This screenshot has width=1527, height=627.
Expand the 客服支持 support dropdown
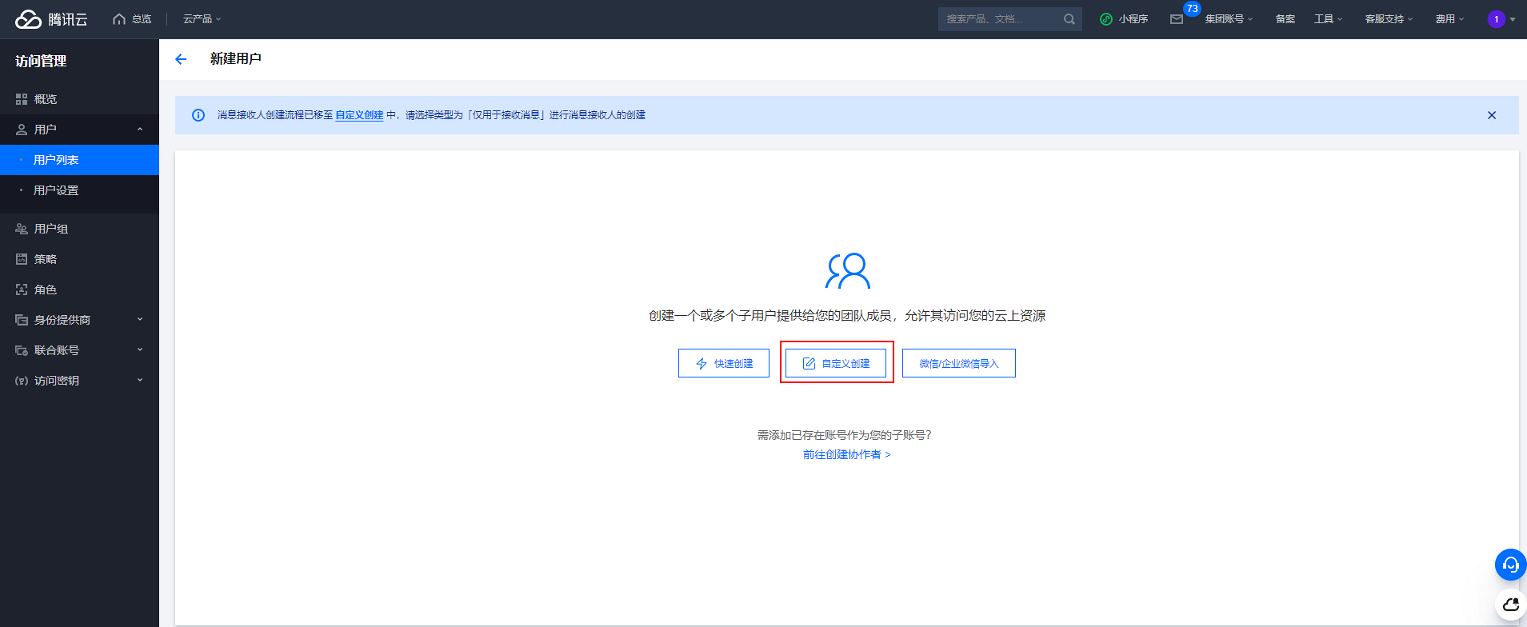click(1389, 19)
